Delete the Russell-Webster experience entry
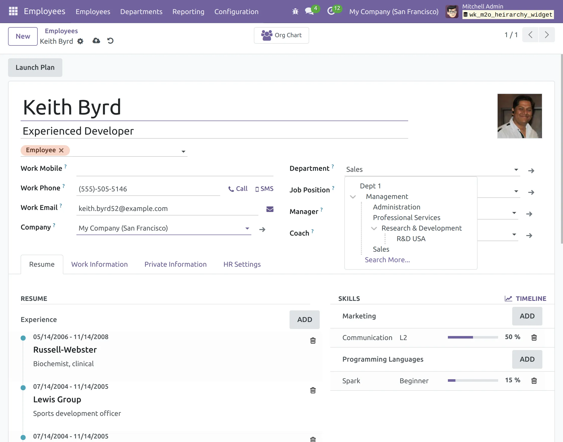The width and height of the screenshot is (563, 442). click(x=313, y=341)
